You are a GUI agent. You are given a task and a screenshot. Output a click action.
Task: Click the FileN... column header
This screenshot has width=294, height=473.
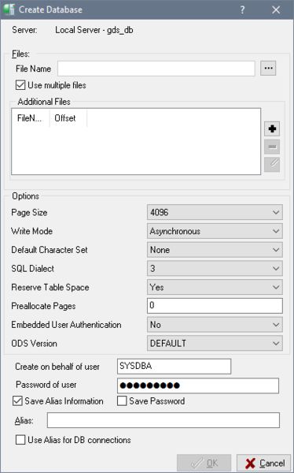[x=31, y=118]
